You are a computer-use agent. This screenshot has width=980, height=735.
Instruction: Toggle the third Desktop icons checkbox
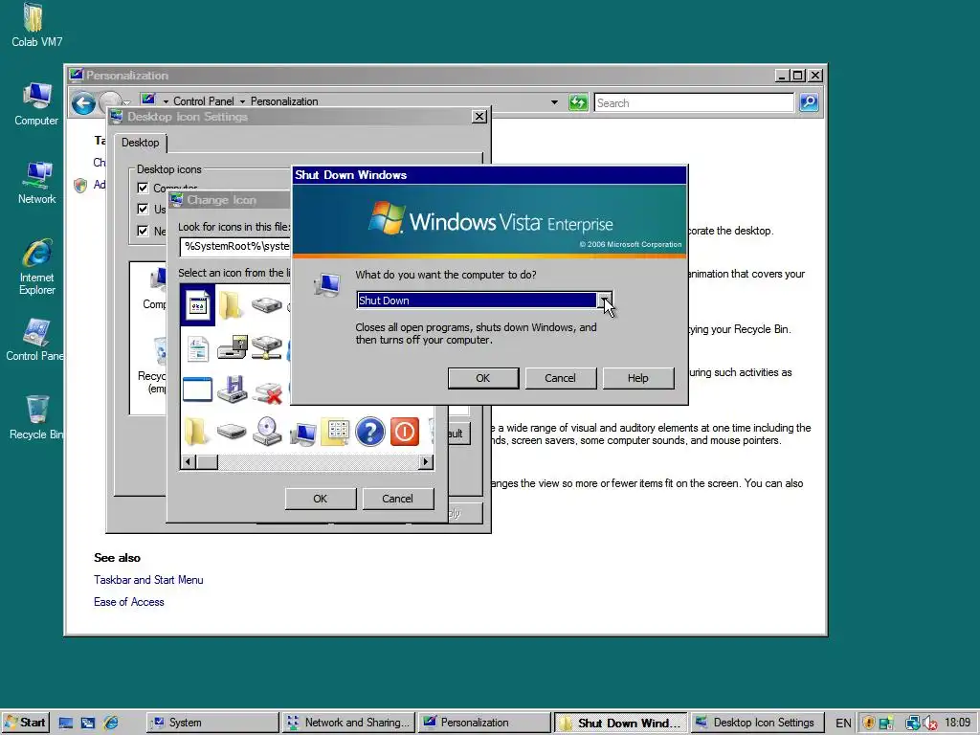tap(143, 231)
